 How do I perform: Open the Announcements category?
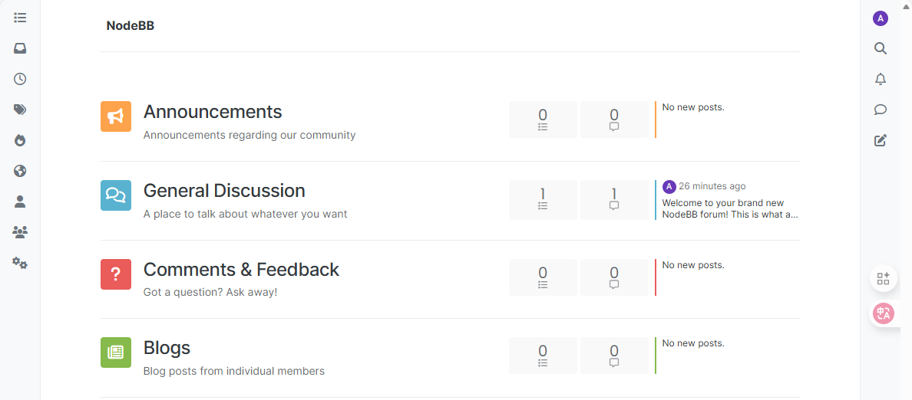click(x=213, y=112)
